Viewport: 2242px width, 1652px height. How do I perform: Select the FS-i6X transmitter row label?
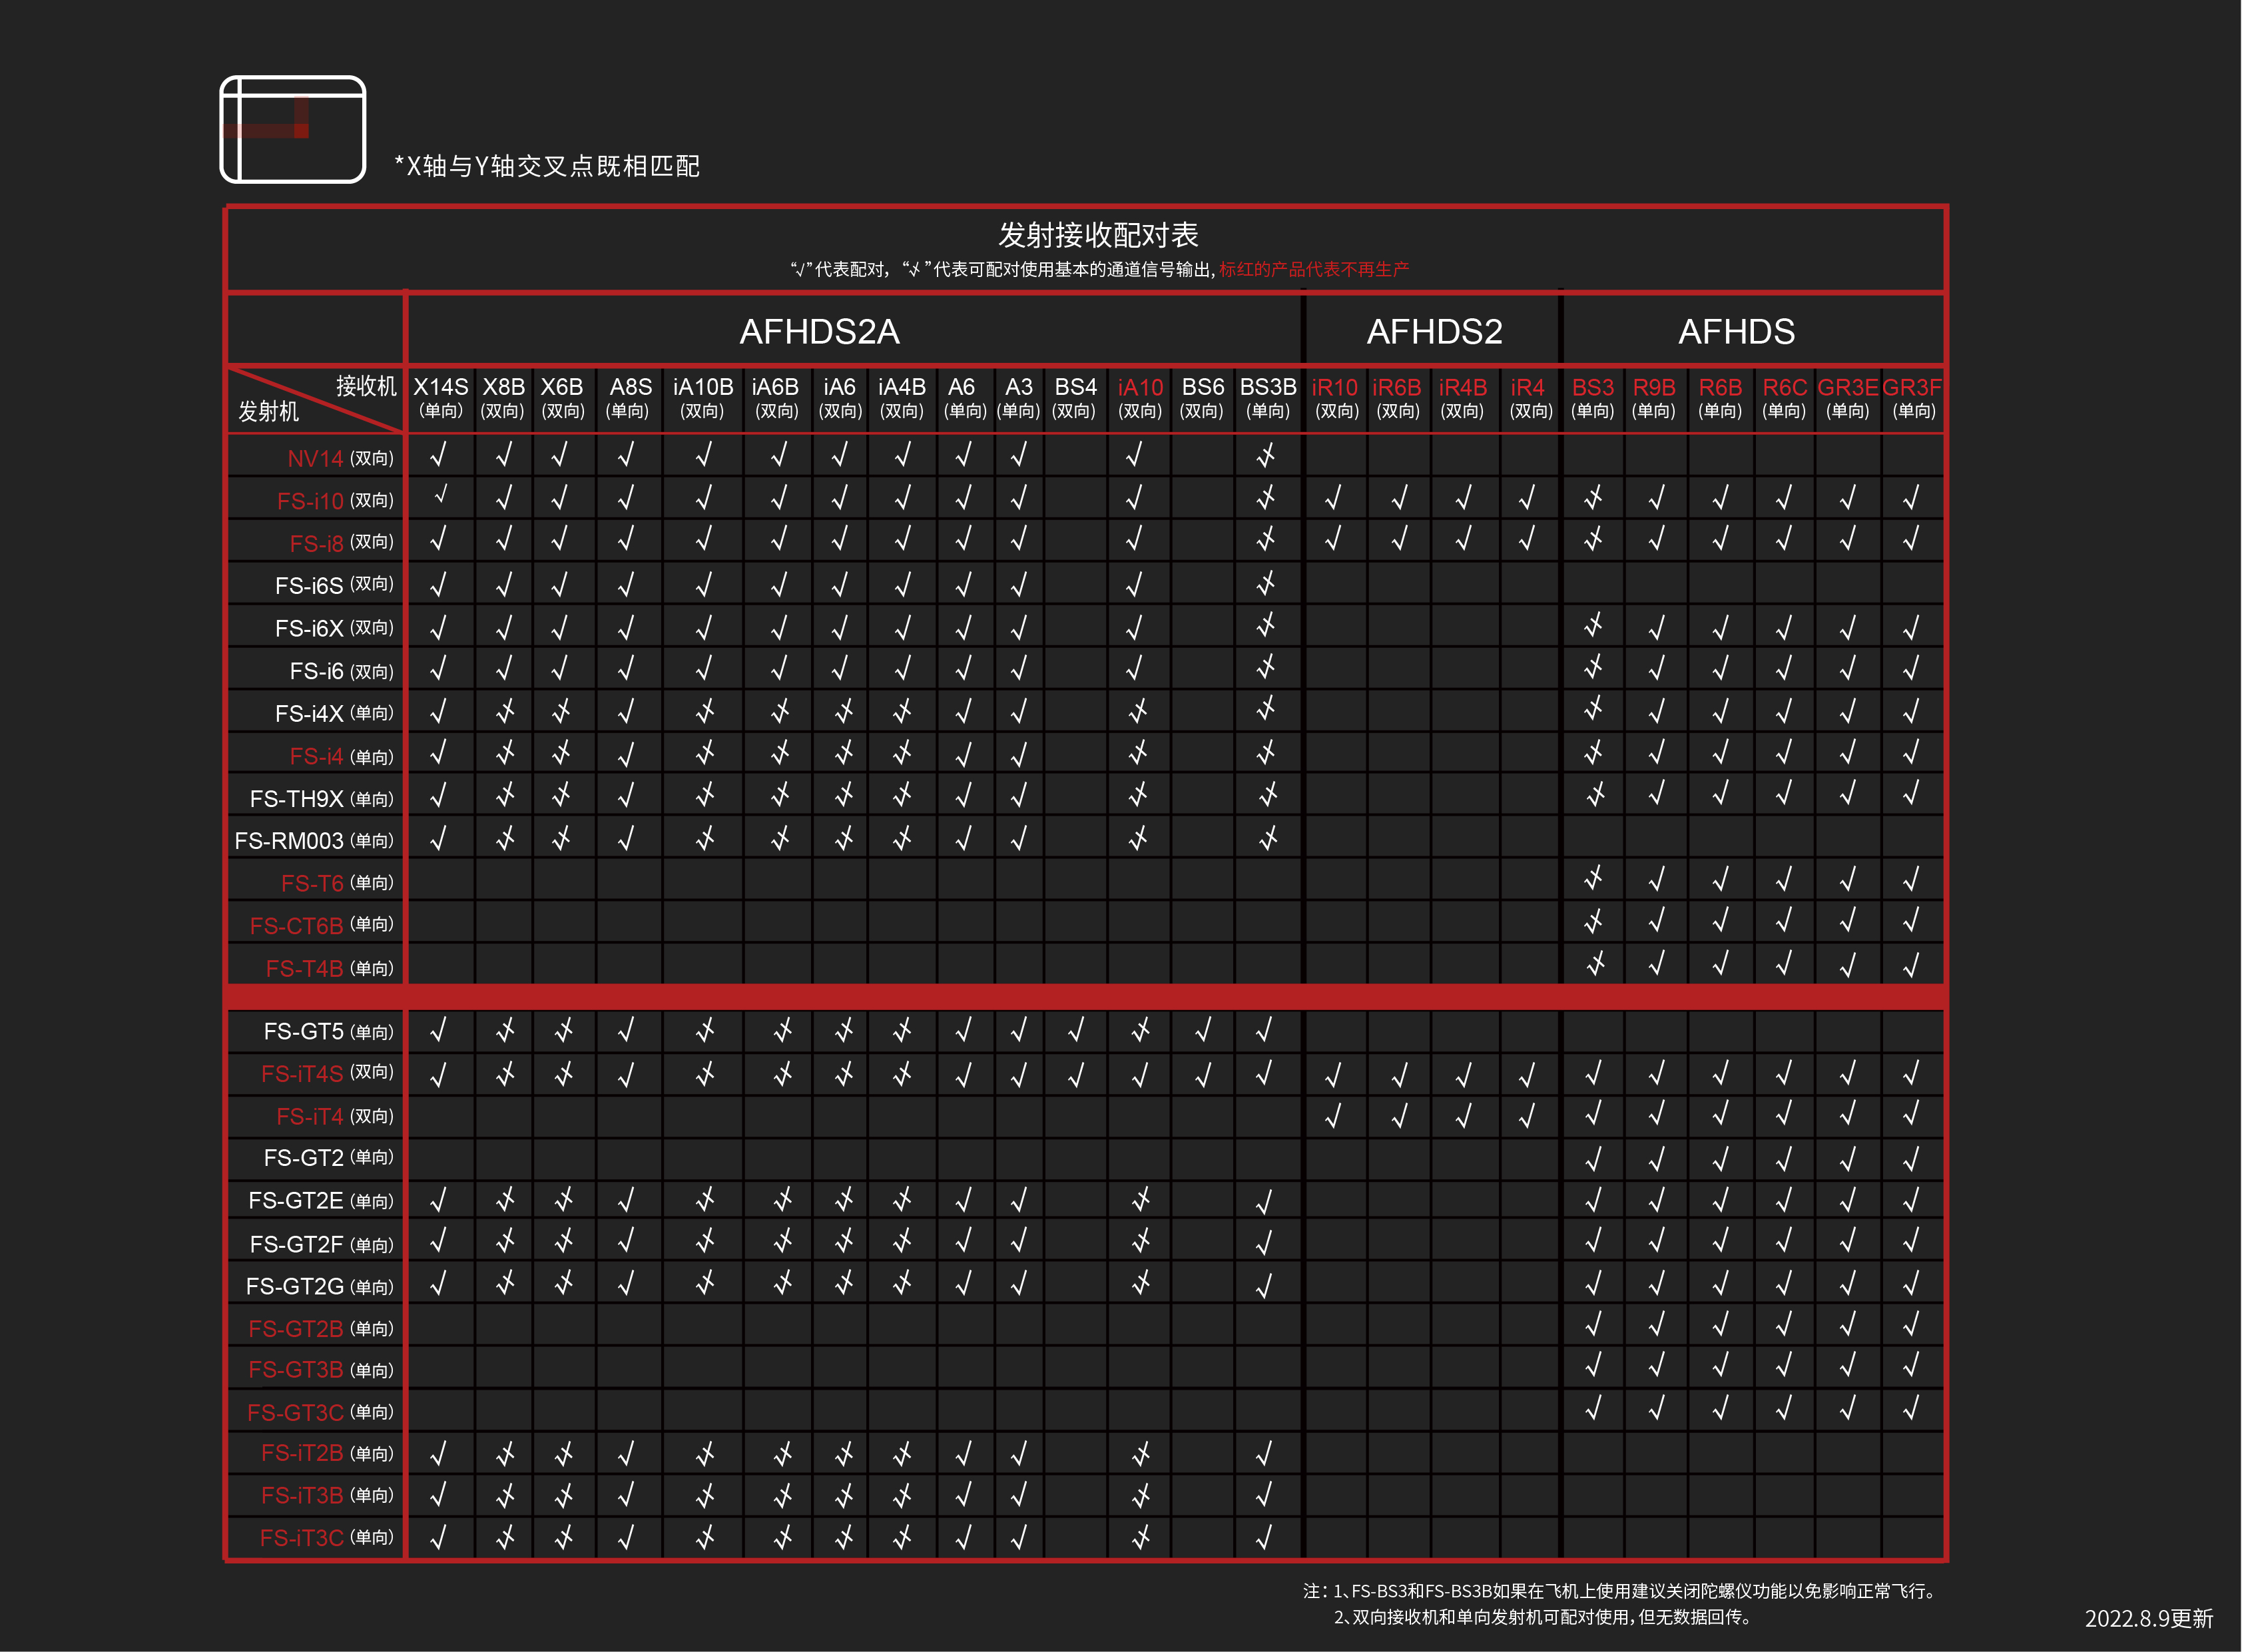coord(334,628)
